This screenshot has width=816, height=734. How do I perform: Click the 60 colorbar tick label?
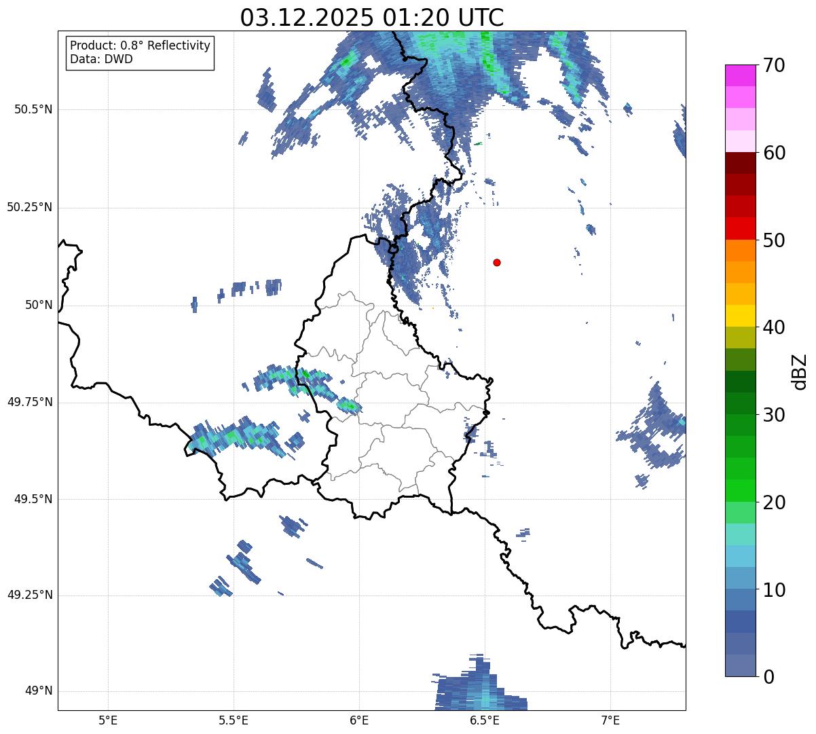pyautogui.click(x=774, y=153)
